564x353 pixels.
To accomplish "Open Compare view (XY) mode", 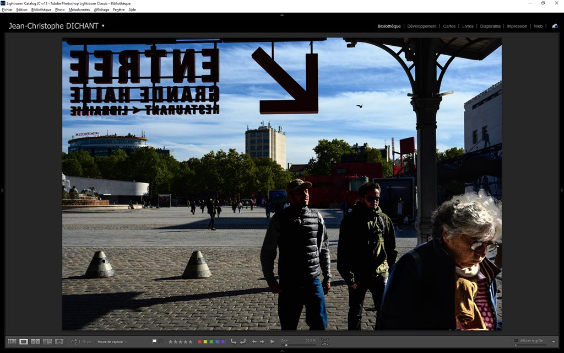I will (x=35, y=342).
